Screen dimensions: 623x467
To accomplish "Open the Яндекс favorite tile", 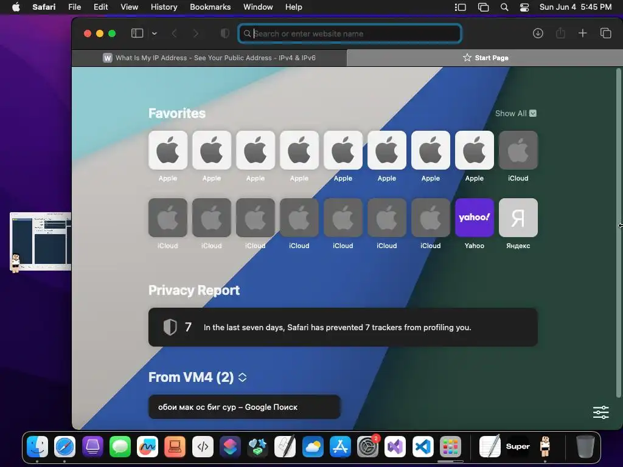I will (x=518, y=218).
